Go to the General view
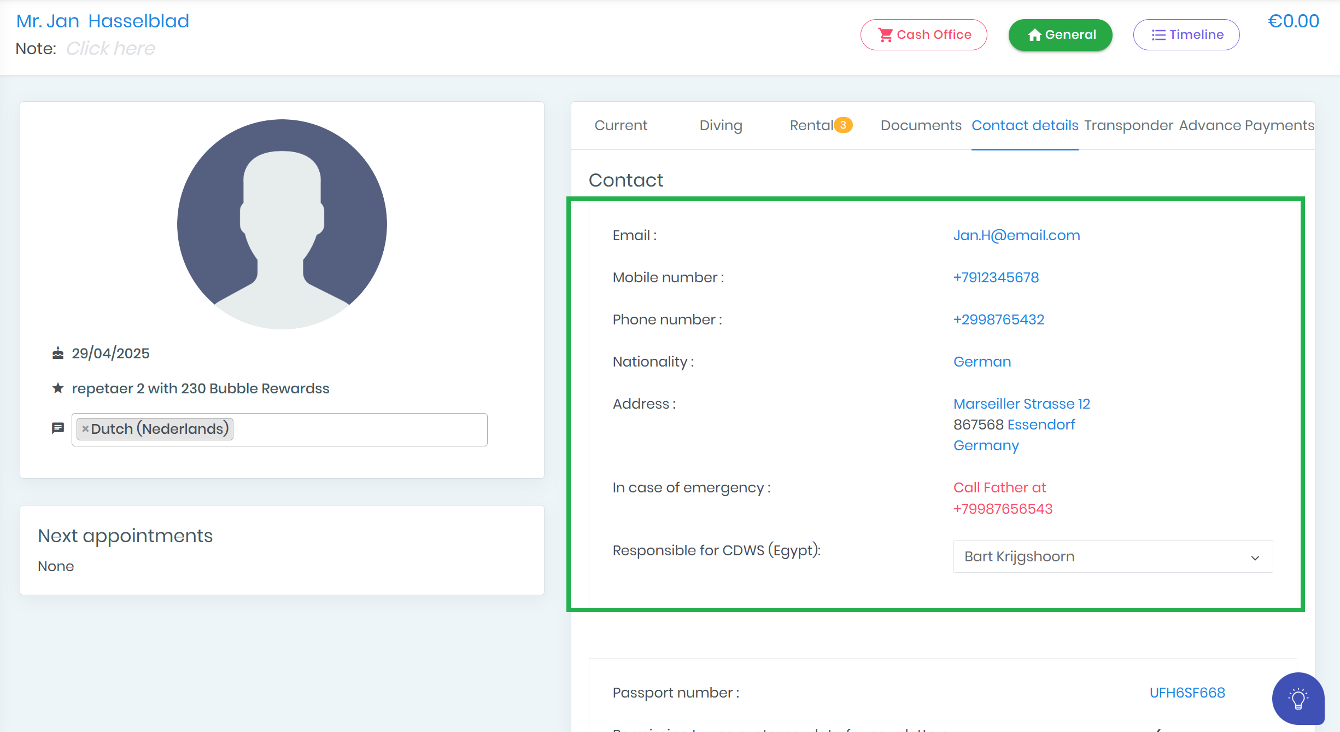The width and height of the screenshot is (1340, 732). point(1060,35)
